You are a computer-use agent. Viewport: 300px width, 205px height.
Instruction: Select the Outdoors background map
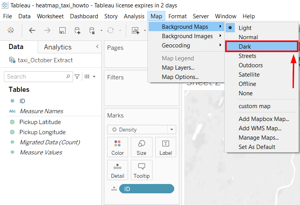262,65
